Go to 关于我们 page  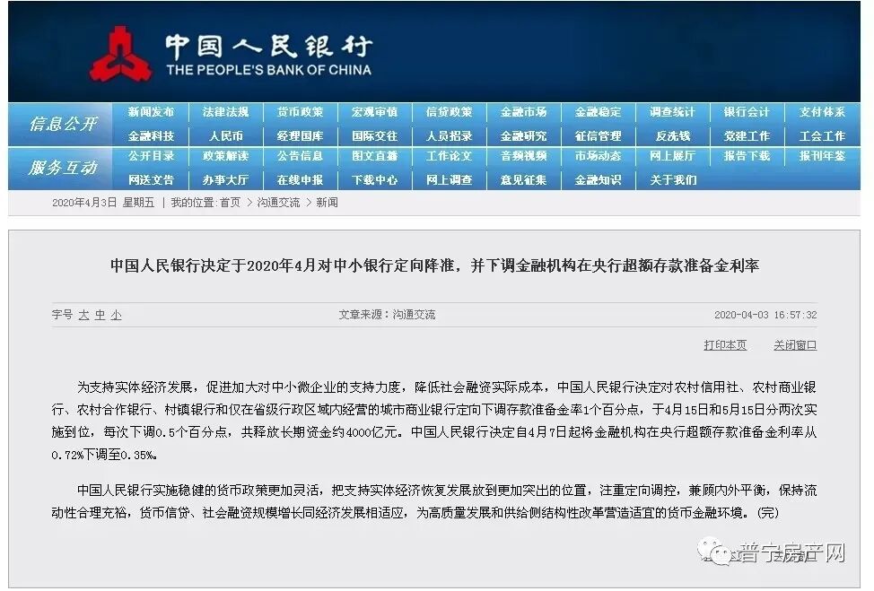tap(673, 180)
